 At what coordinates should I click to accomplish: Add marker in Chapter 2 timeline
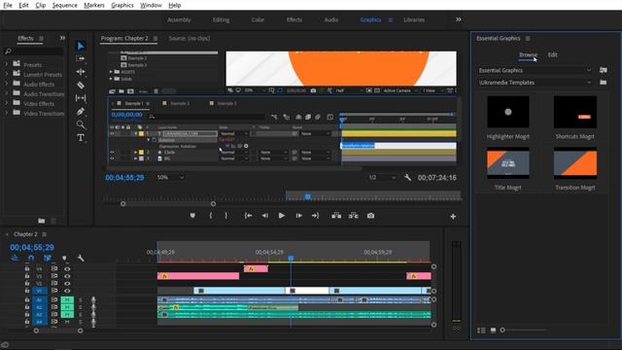64,258
